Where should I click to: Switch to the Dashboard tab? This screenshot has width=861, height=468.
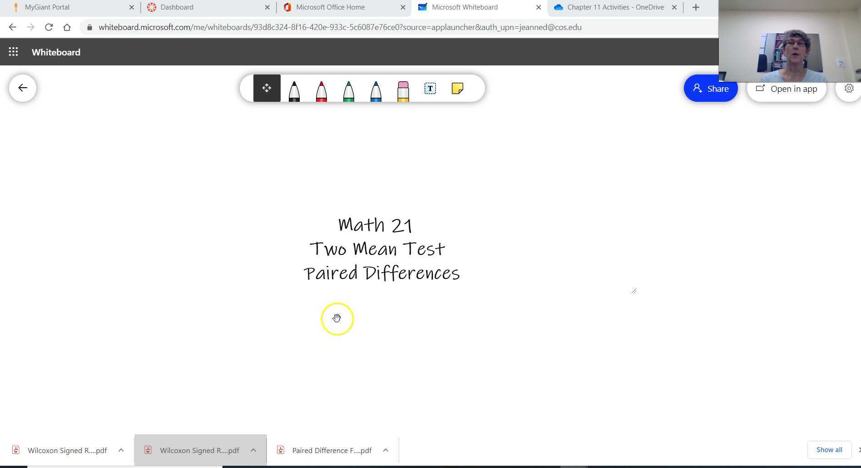coord(176,7)
